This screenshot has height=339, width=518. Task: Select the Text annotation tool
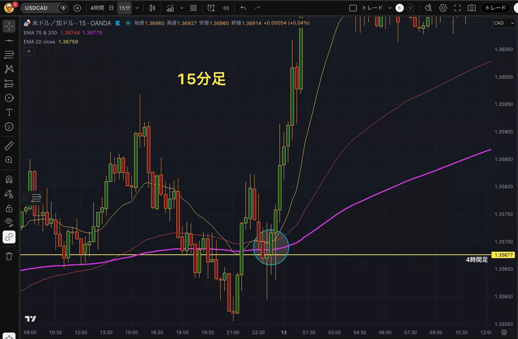(9, 112)
